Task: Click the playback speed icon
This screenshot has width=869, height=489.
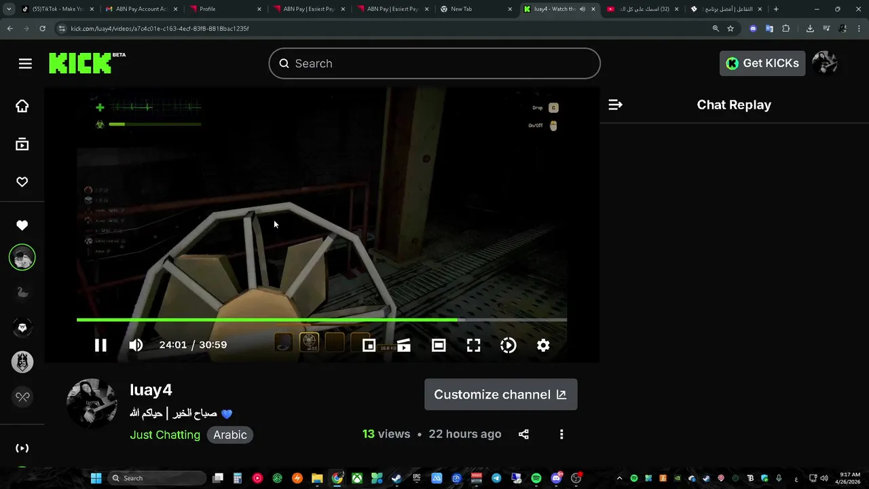Action: coord(509,345)
